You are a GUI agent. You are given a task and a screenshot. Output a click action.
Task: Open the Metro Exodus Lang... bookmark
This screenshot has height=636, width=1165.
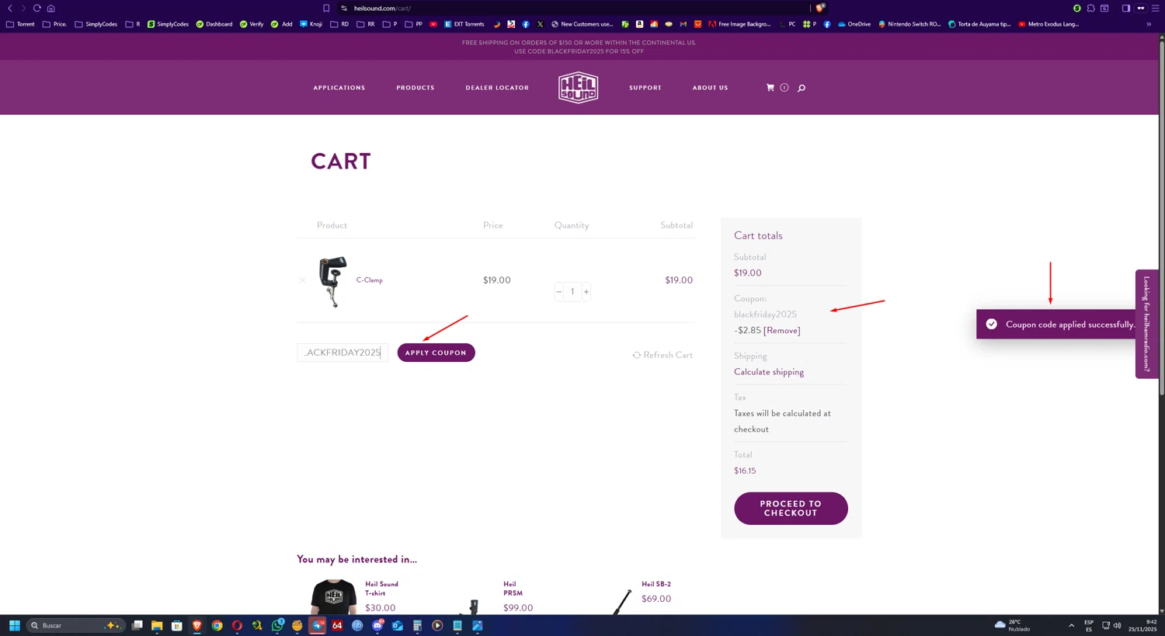click(x=1048, y=24)
